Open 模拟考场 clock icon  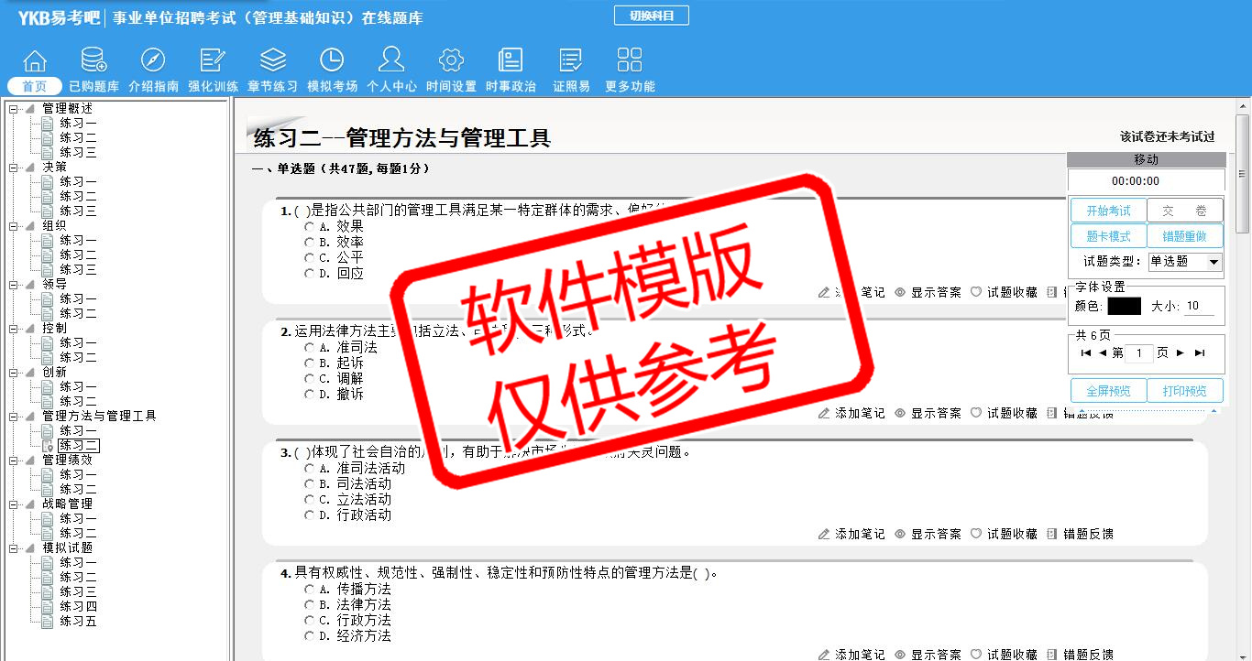pyautogui.click(x=332, y=61)
